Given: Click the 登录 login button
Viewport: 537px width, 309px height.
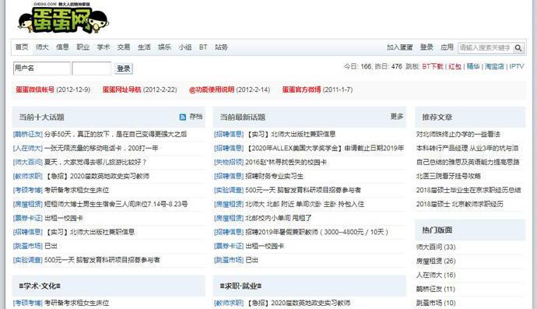Looking at the screenshot, I should (x=123, y=68).
